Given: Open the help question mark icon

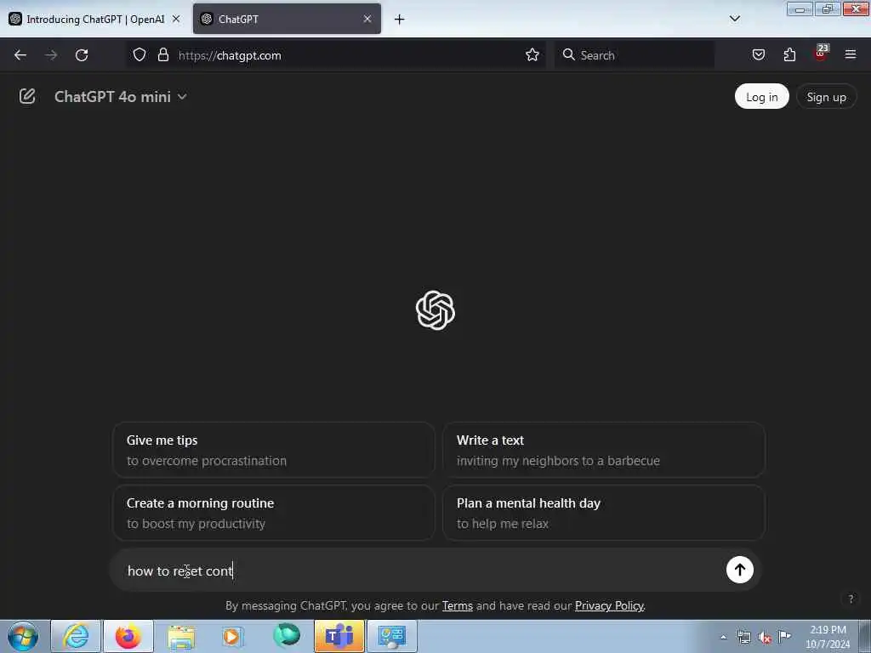Looking at the screenshot, I should click(x=851, y=599).
